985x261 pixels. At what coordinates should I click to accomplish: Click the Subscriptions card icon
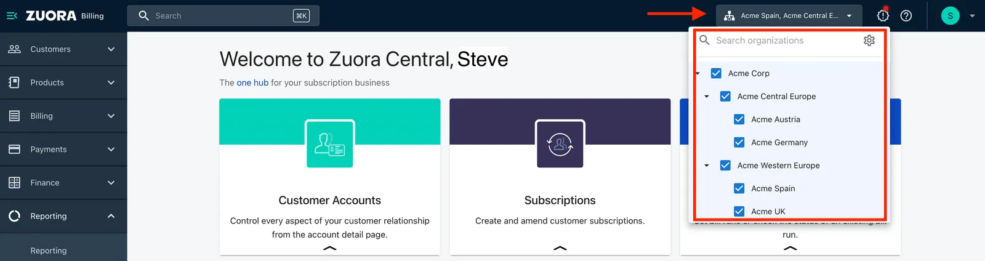[560, 143]
